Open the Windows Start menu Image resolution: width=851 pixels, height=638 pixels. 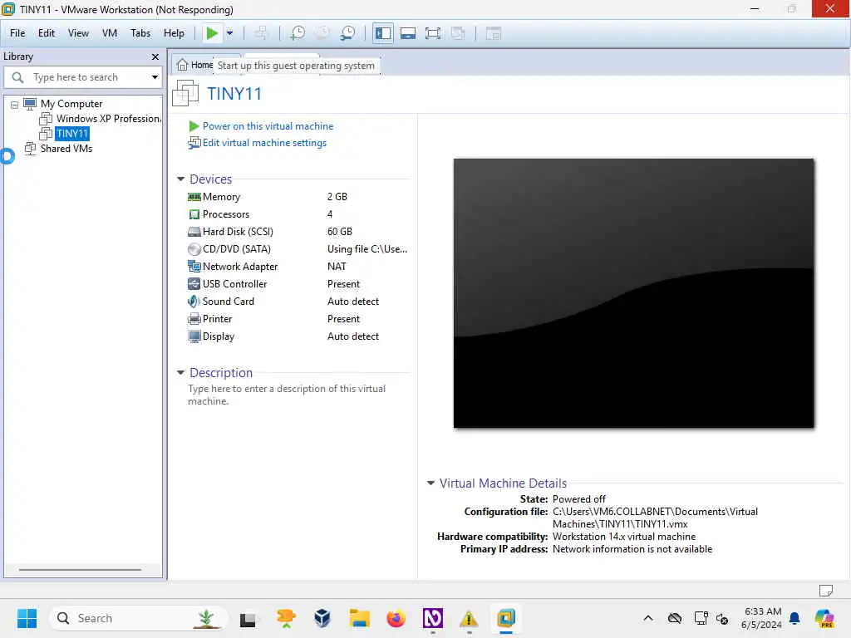pyautogui.click(x=27, y=618)
